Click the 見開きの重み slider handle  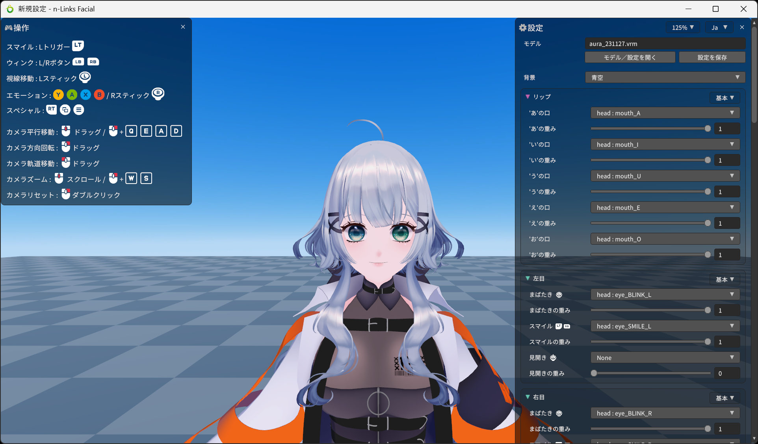pos(594,373)
